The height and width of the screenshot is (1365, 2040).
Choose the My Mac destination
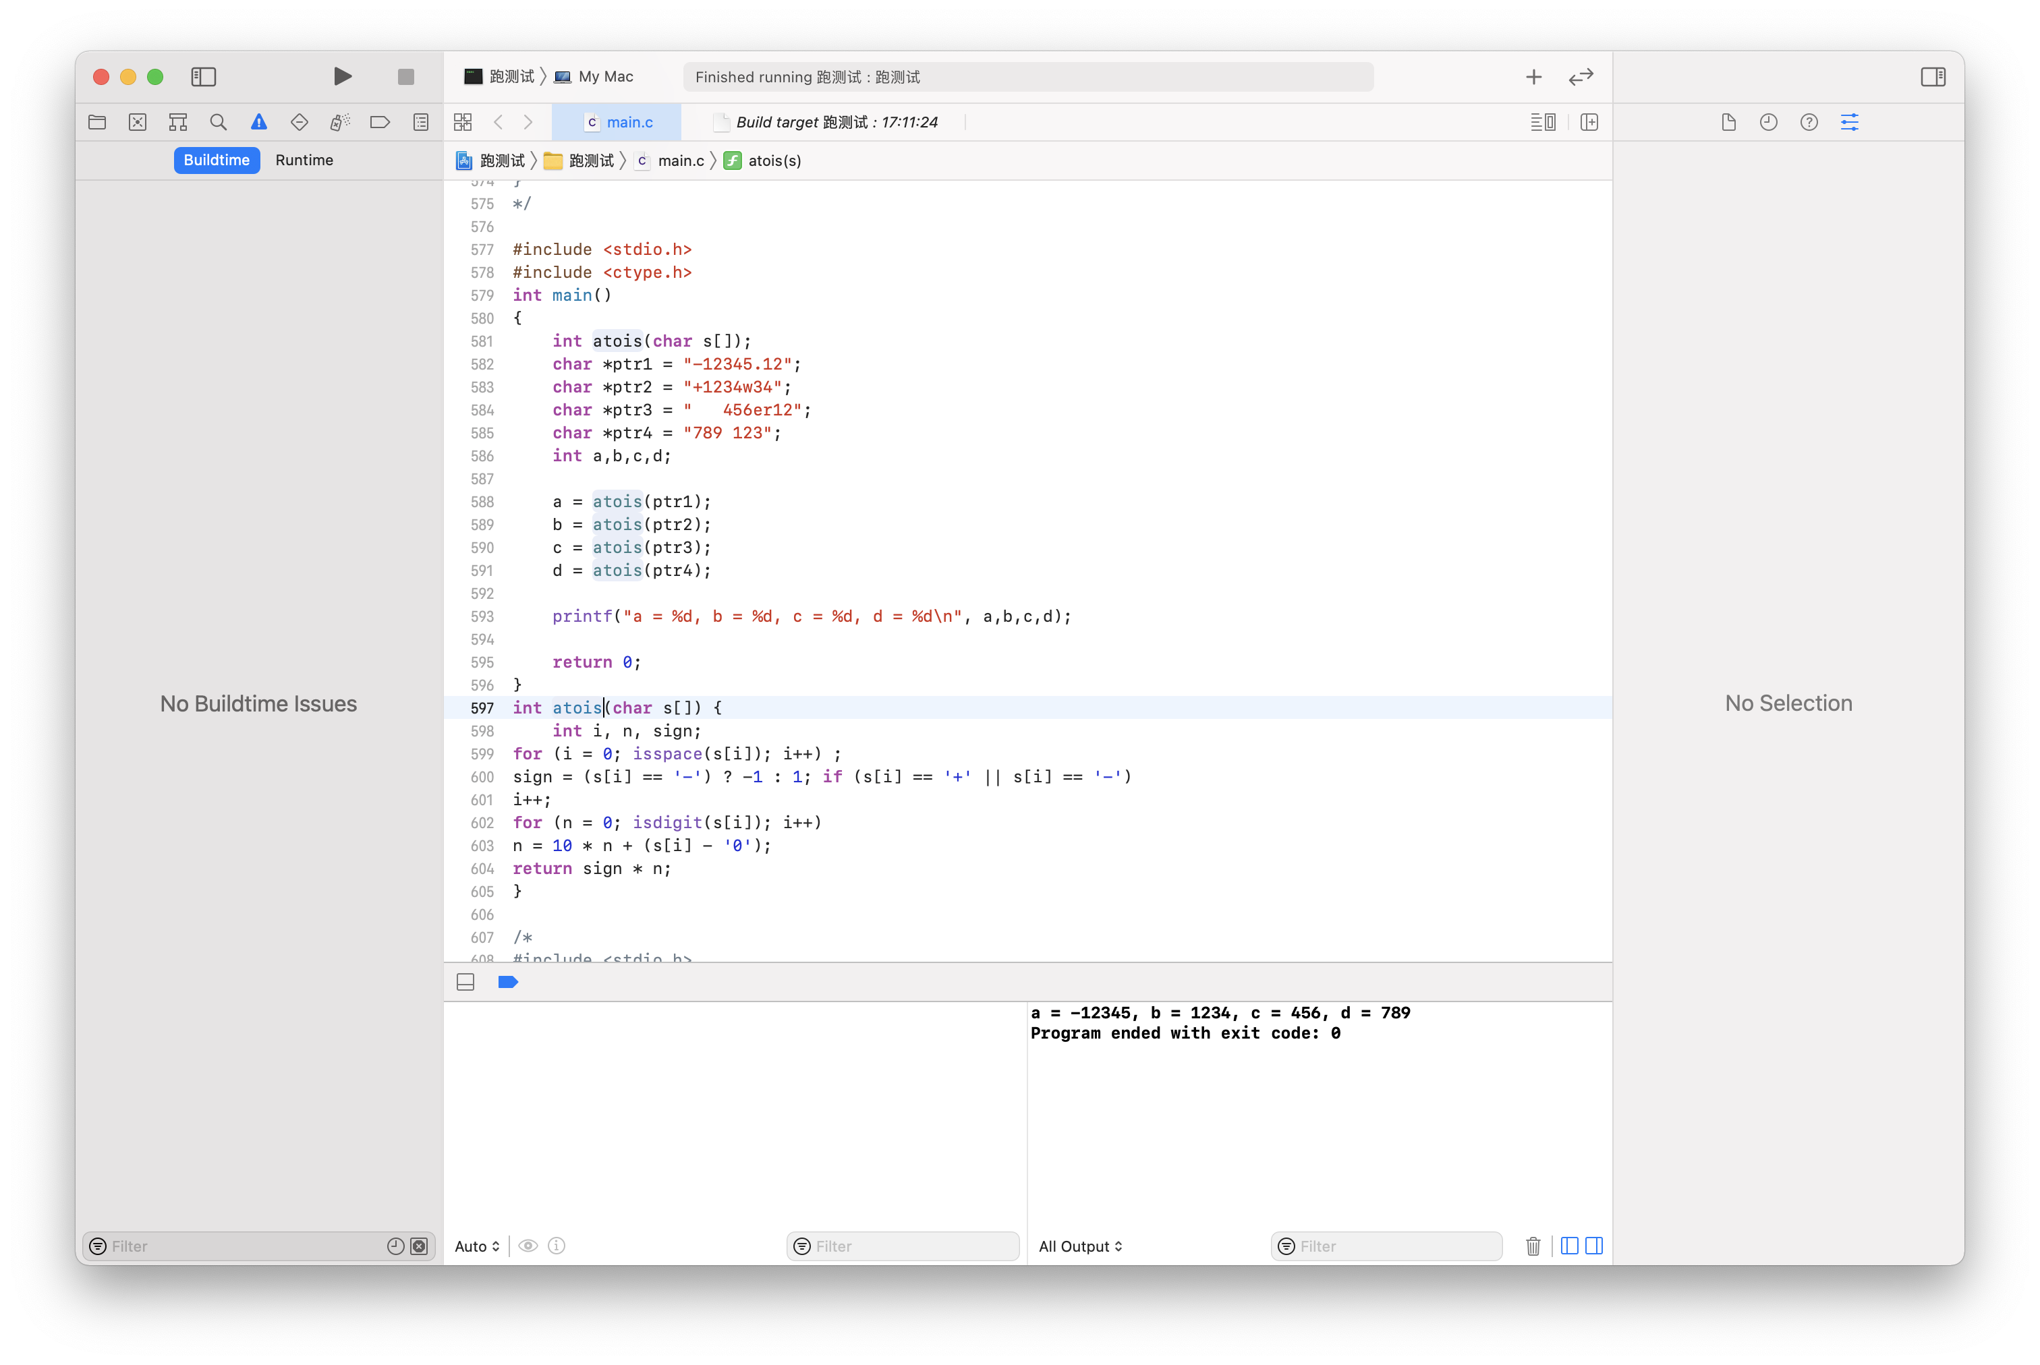tap(594, 77)
